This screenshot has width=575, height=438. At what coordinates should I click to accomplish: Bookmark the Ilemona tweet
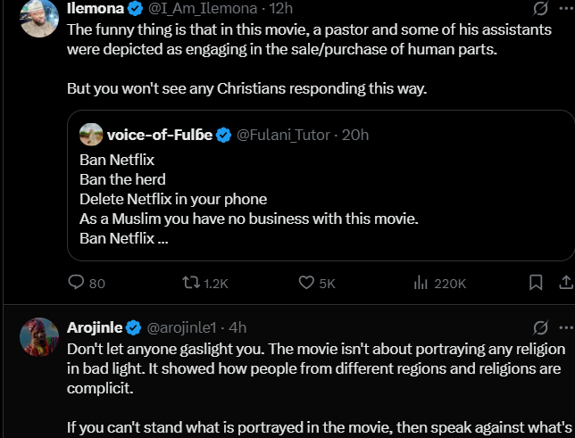click(535, 284)
